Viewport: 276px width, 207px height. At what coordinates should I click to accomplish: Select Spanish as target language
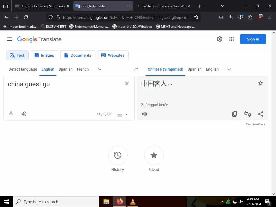click(x=195, y=69)
